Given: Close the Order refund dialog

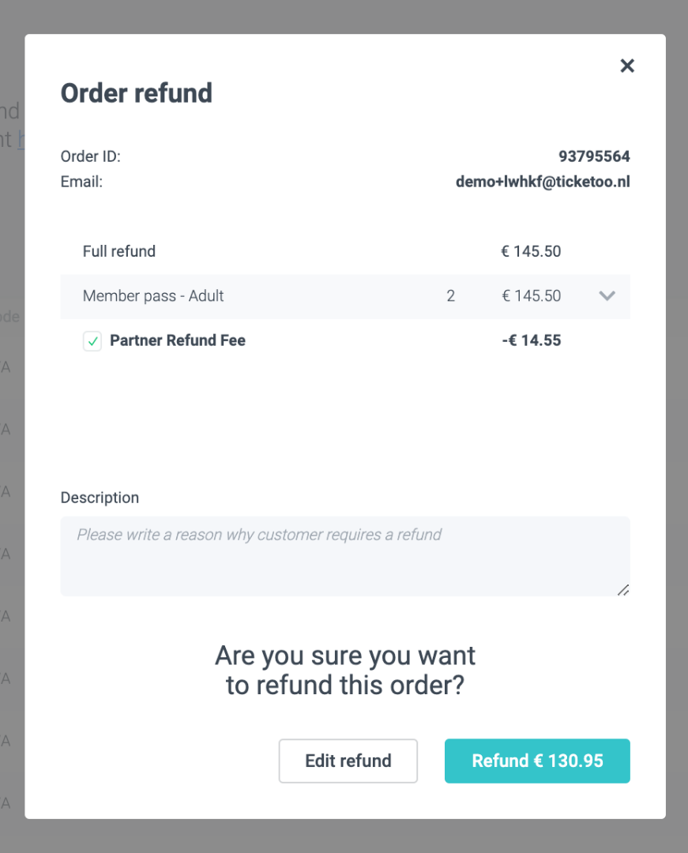Looking at the screenshot, I should coord(627,66).
